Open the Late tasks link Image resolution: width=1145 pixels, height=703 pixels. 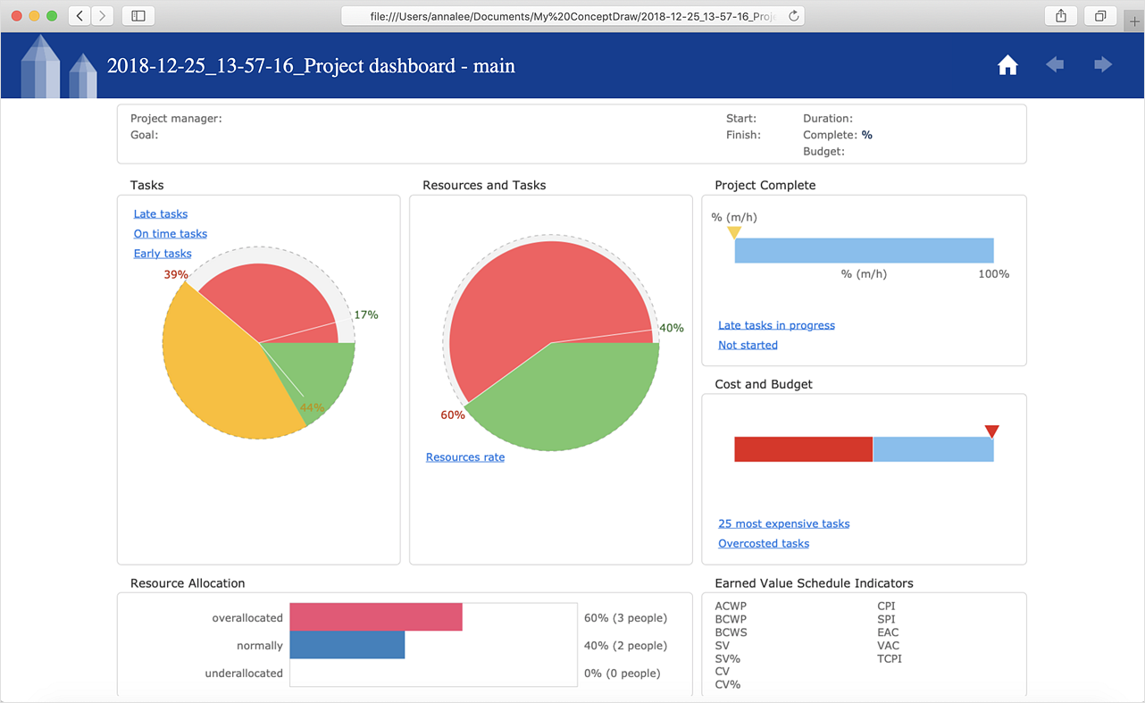161,214
